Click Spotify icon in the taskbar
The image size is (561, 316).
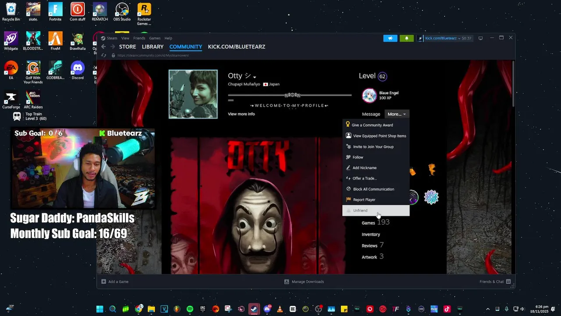(190, 309)
